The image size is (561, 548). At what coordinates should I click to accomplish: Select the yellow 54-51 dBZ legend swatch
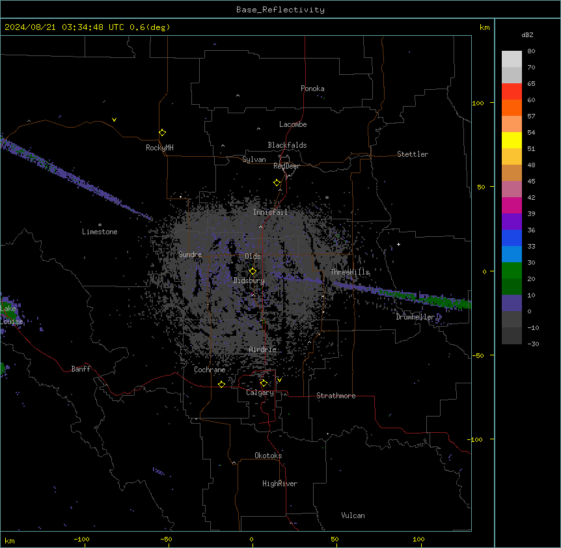(512, 140)
